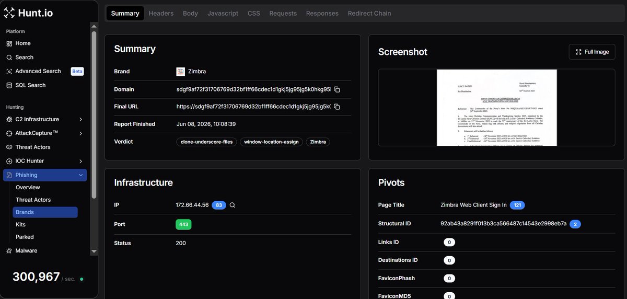Open Parked under Phishing

point(25,237)
